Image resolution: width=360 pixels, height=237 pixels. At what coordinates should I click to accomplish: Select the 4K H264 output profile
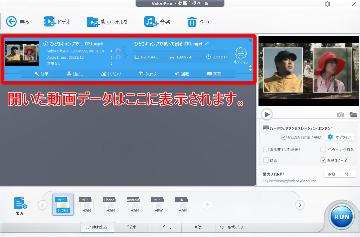(183, 205)
